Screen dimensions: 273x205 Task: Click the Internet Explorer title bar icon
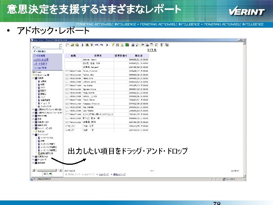(32, 40)
